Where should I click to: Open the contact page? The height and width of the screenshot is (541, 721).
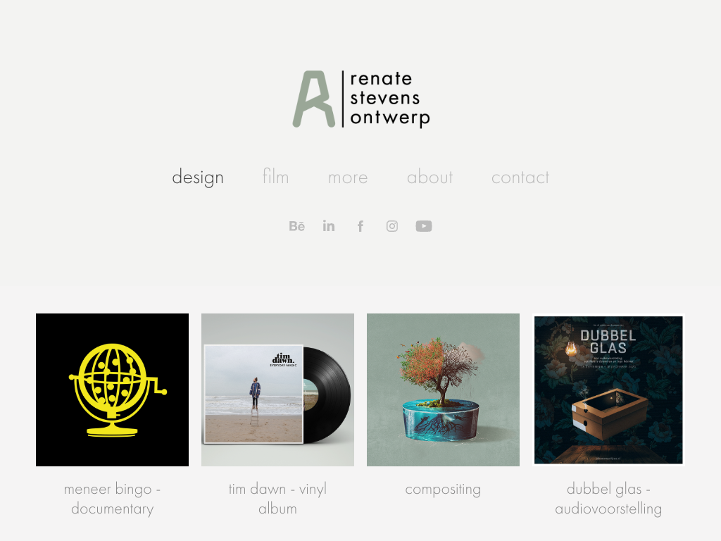tap(520, 178)
